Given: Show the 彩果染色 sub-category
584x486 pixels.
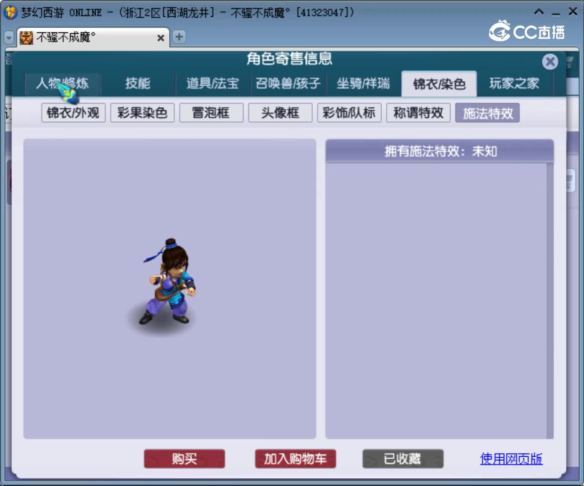Looking at the screenshot, I should coord(142,113).
